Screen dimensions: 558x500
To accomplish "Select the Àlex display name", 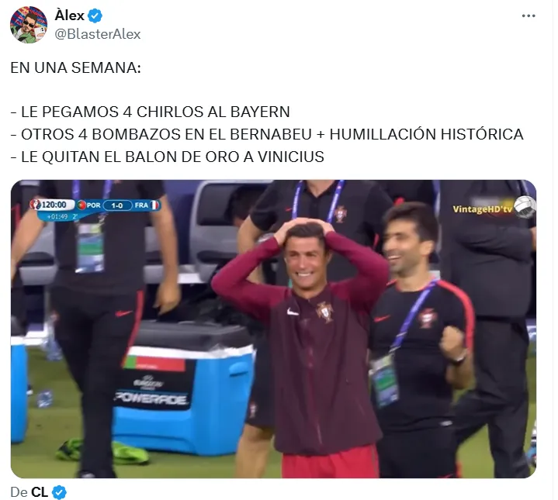I will [69, 16].
